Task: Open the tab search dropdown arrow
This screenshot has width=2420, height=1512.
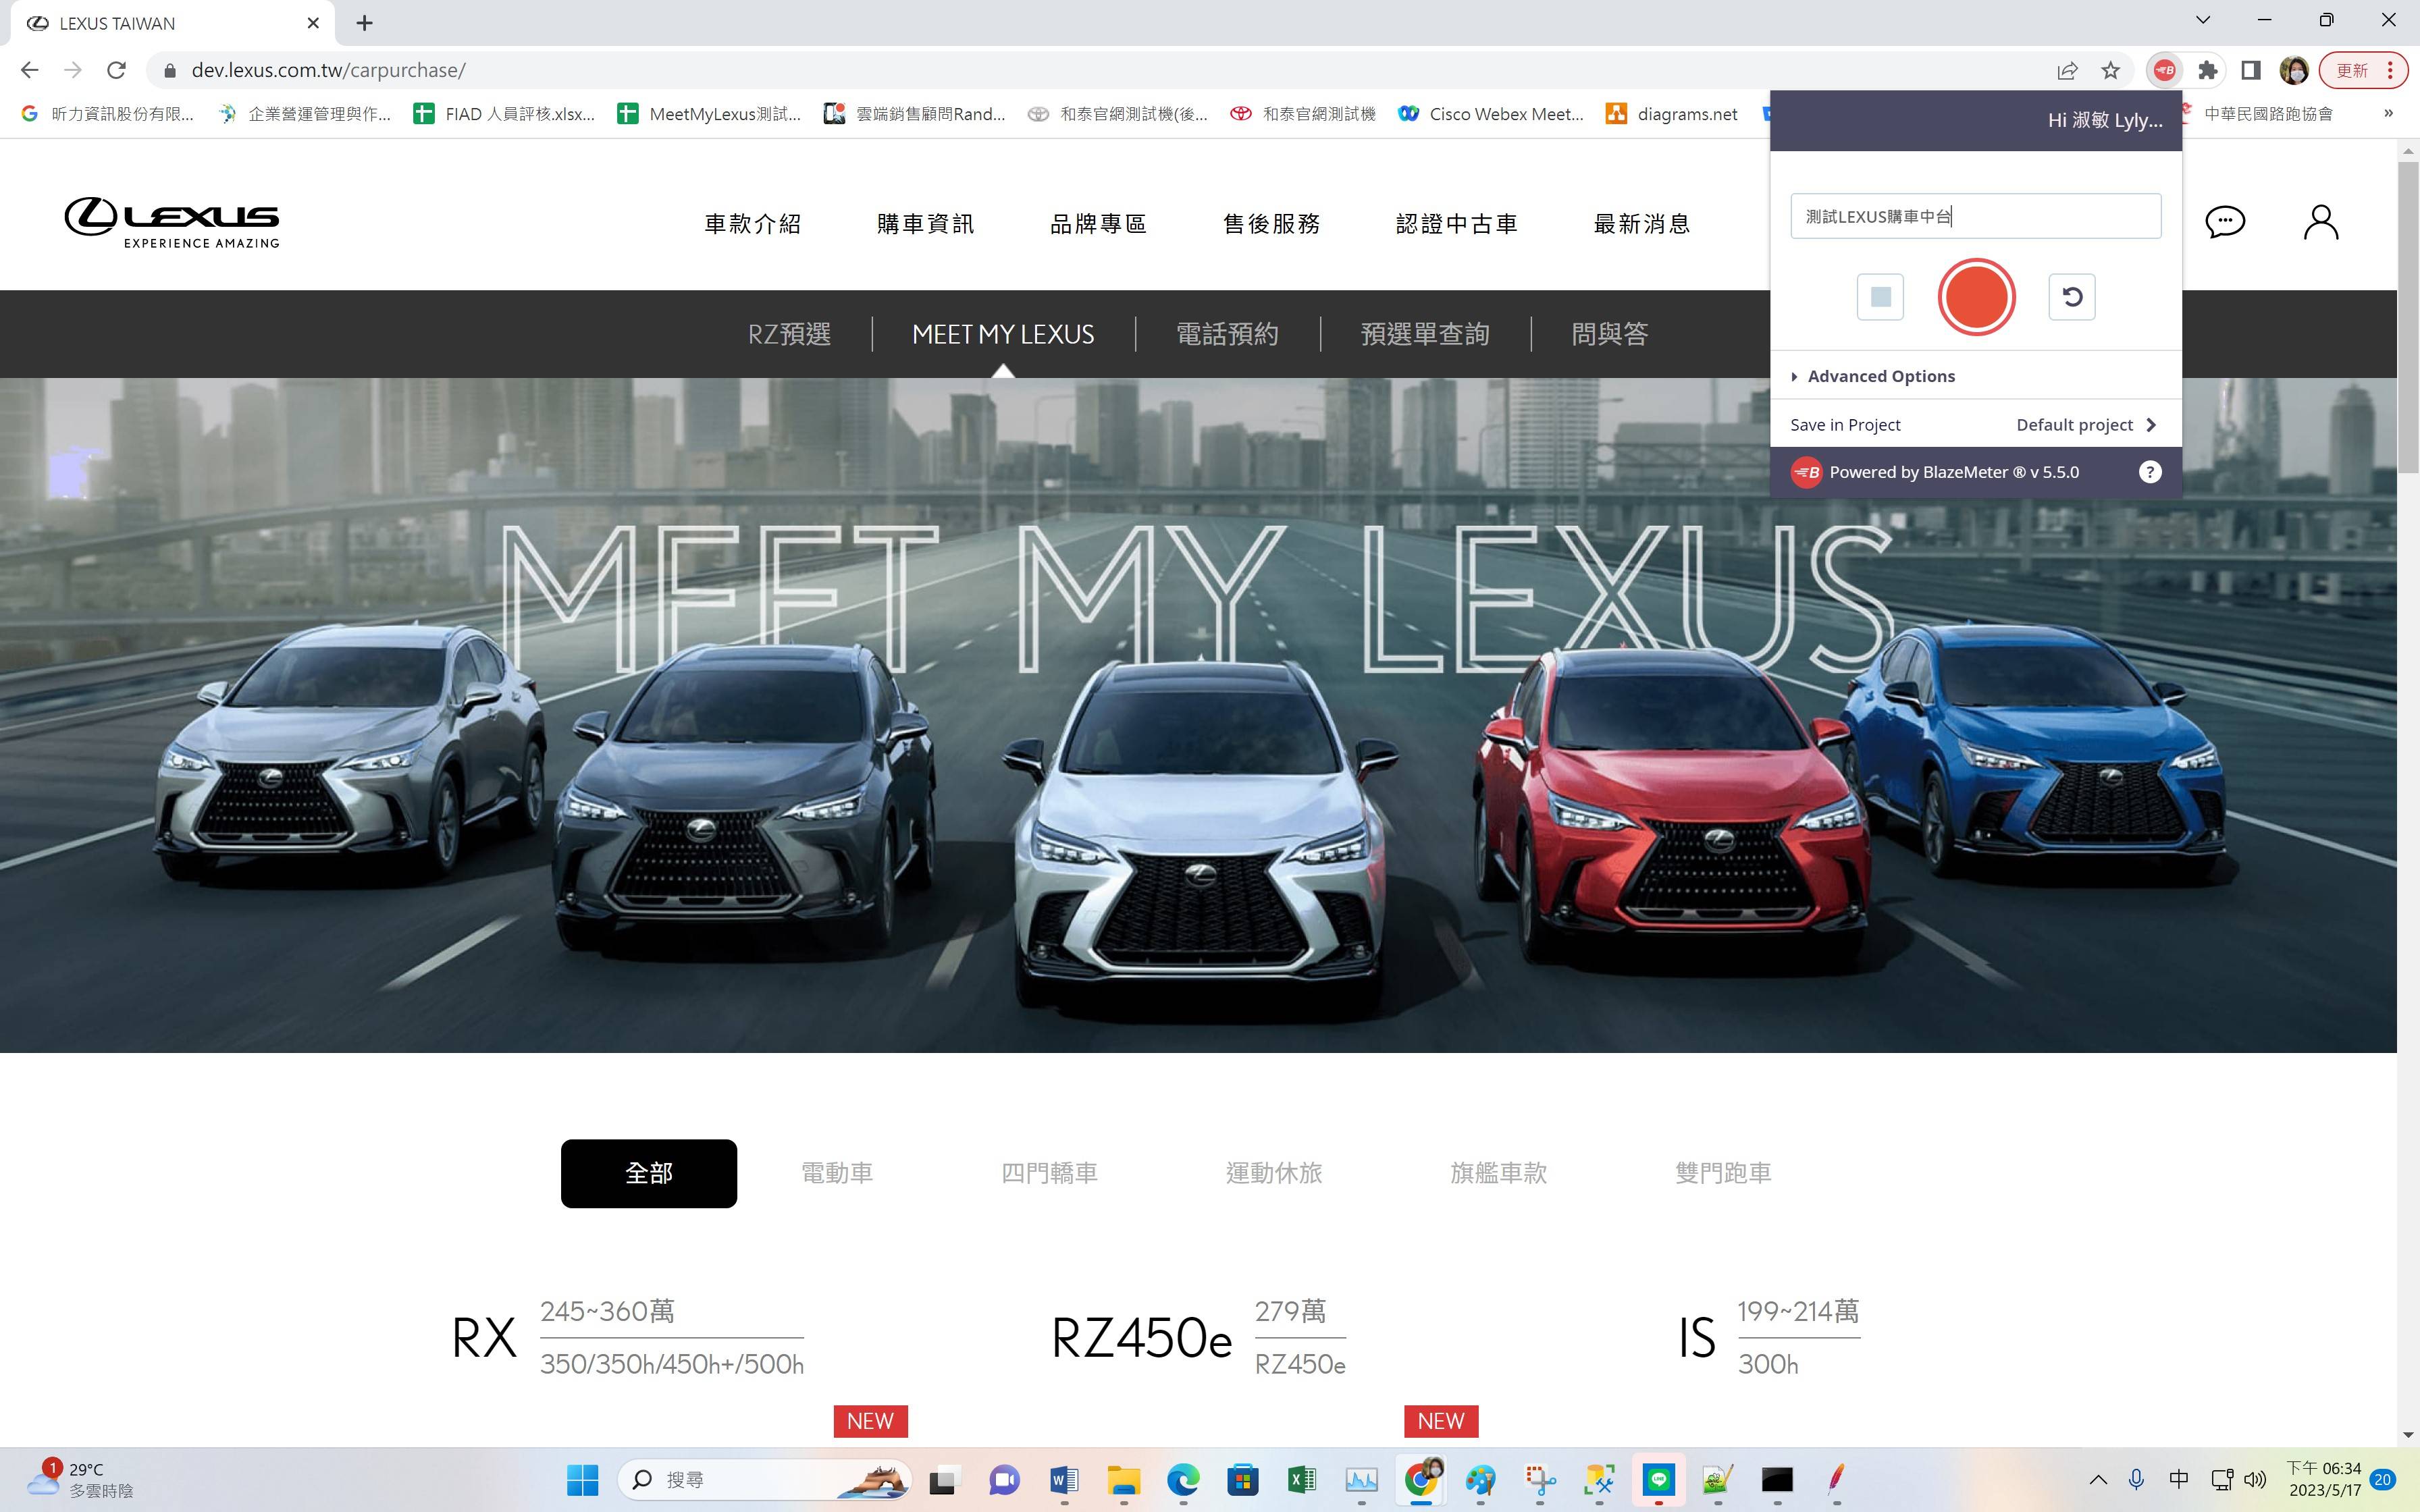Action: point(2203,20)
